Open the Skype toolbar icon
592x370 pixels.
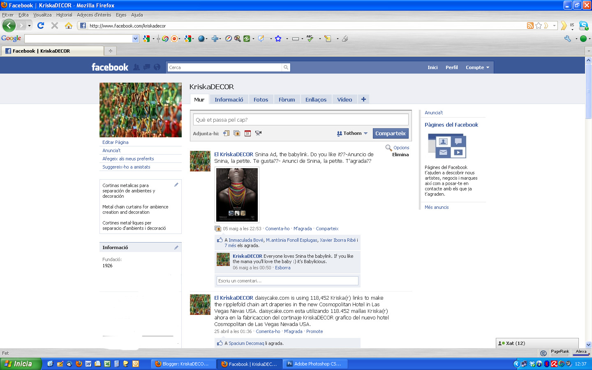583,25
